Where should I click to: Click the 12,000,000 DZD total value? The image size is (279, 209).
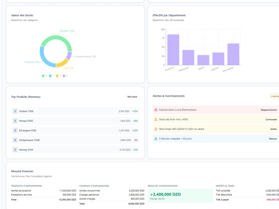coord(68,200)
